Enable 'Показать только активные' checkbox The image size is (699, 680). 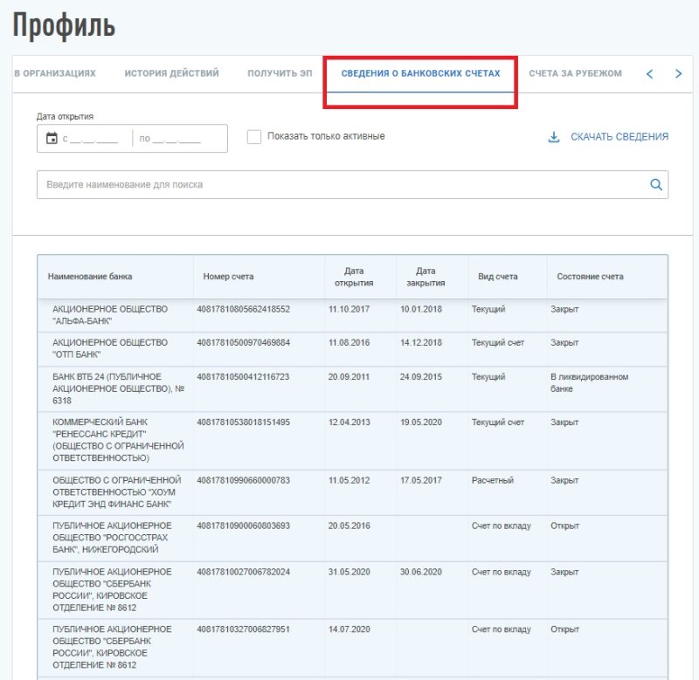(254, 136)
